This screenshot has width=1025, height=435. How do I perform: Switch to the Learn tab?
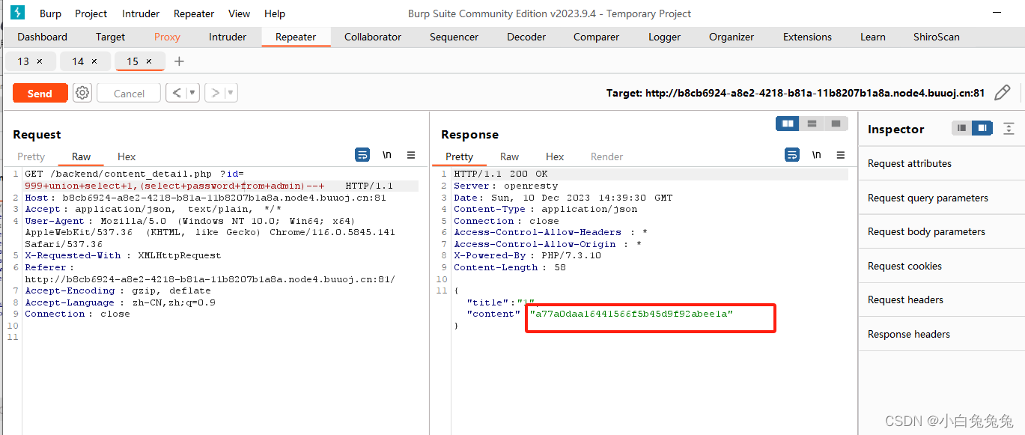point(872,37)
